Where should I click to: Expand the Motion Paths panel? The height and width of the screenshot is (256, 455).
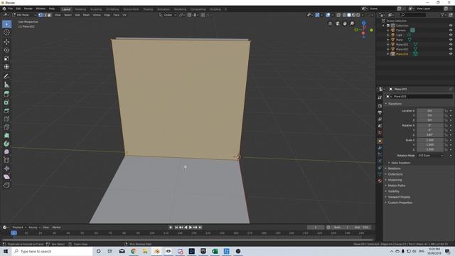coord(397,186)
